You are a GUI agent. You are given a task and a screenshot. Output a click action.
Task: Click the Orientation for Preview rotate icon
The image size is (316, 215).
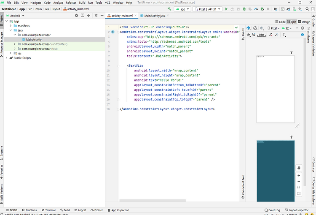(x=255, y=28)
